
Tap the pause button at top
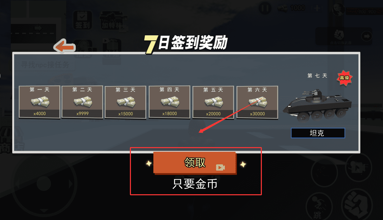[265, 8]
